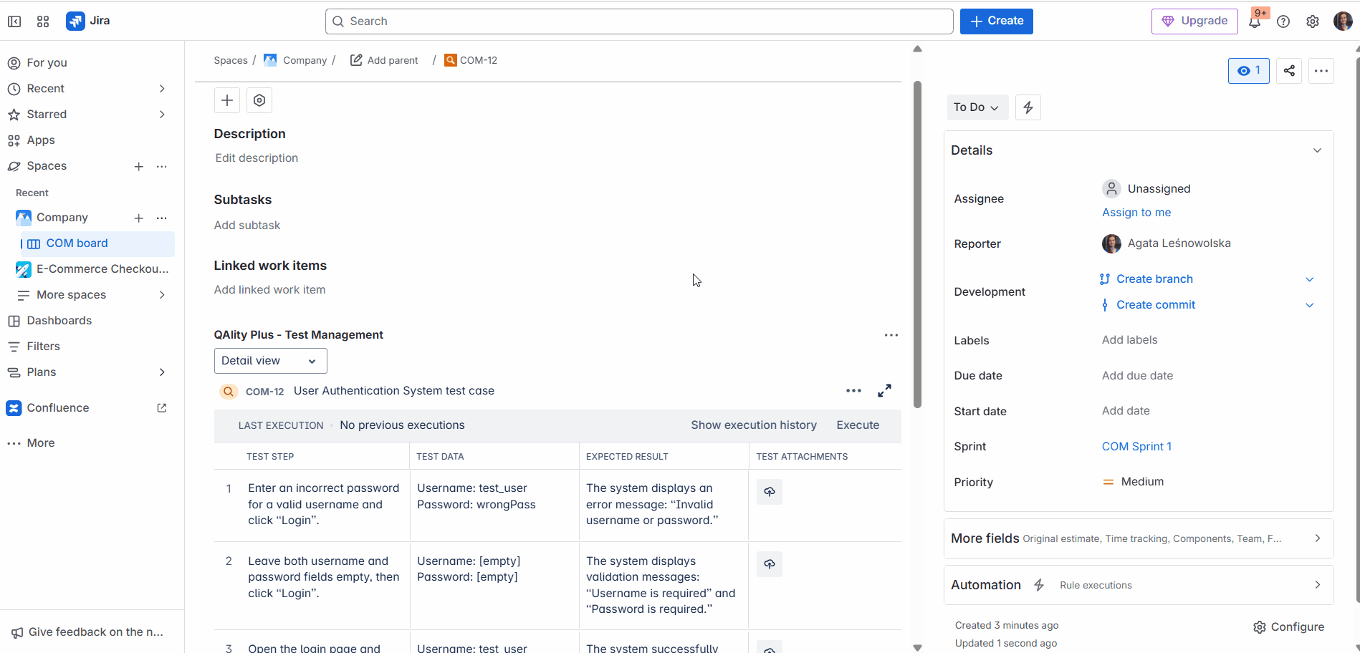Click the share icon button

(1289, 71)
